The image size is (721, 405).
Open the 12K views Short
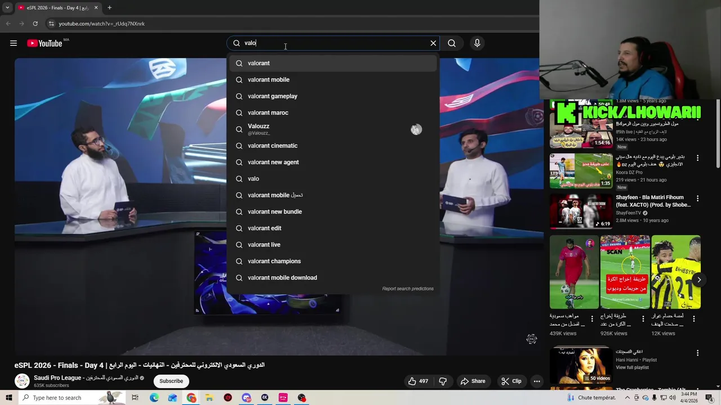pos(675,272)
